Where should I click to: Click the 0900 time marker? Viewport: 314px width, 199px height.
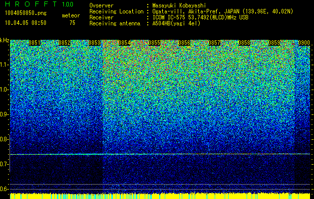coord(304,43)
